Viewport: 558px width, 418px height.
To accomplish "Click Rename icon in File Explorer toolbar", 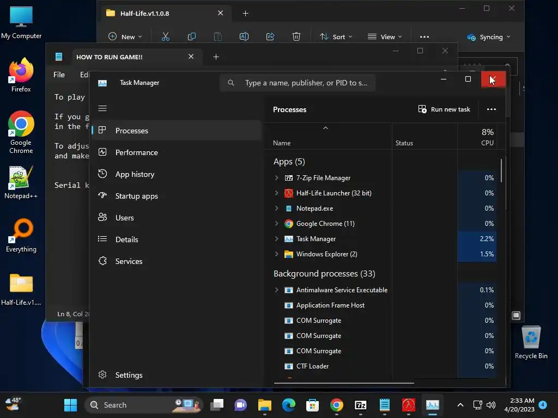I will [244, 36].
